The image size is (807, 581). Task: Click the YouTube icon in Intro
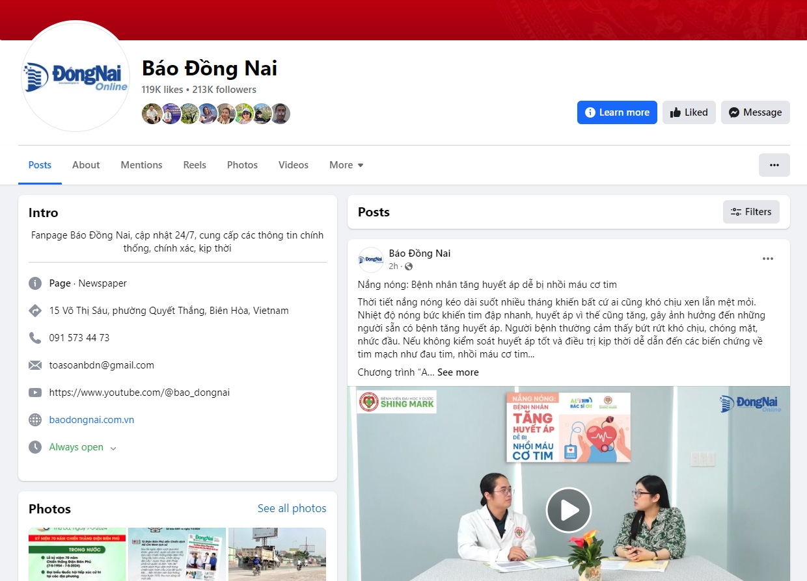point(35,393)
